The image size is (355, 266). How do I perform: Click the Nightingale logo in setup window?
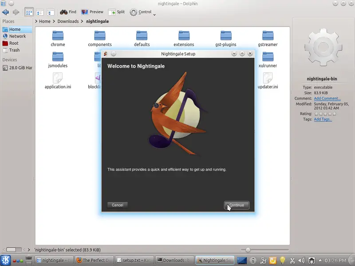[178, 114]
